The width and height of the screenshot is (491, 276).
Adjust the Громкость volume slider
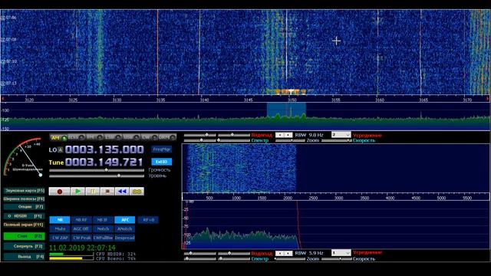tap(97, 170)
